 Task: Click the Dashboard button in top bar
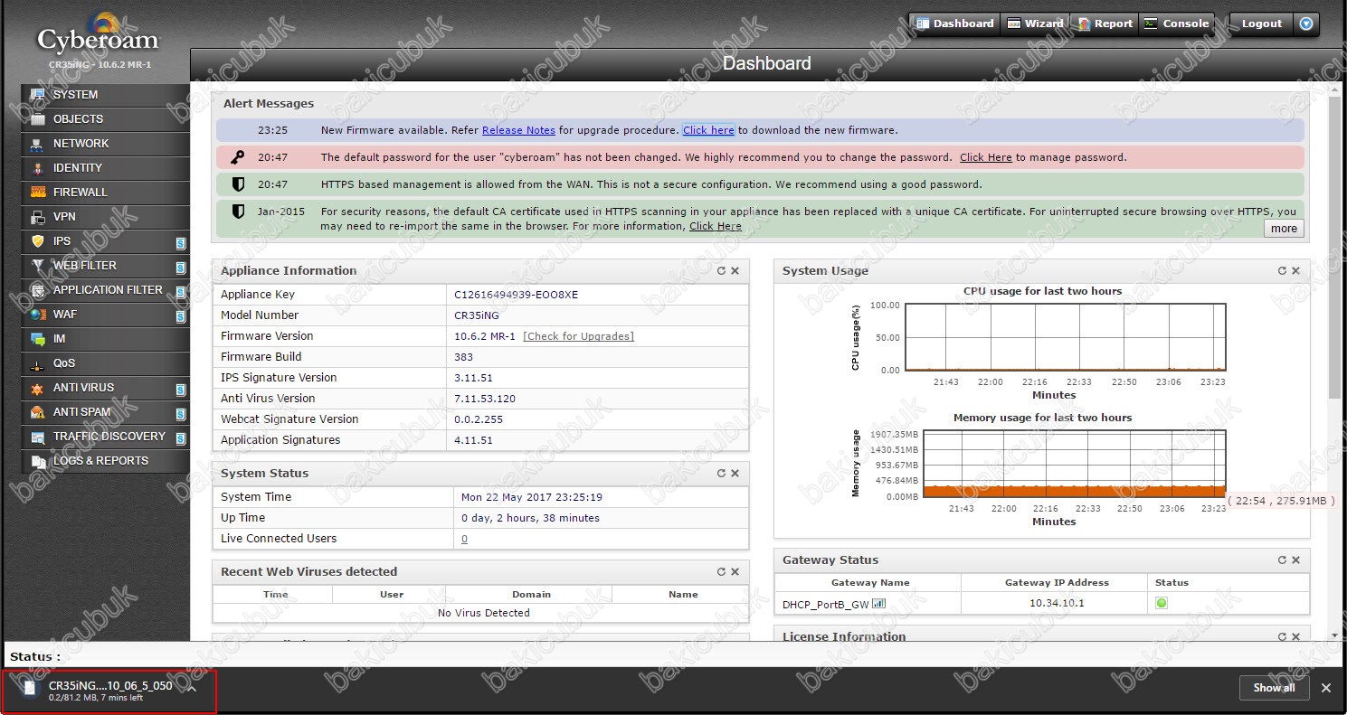tap(954, 24)
